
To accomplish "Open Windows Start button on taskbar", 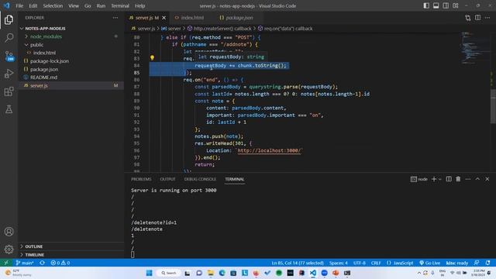I will [x=150, y=273].
